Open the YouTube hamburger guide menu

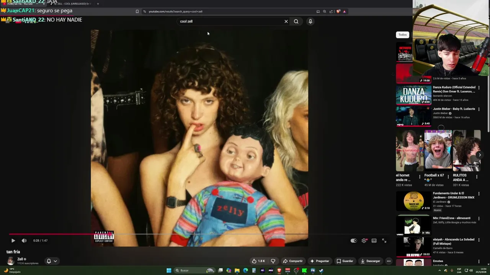coord(7,21)
